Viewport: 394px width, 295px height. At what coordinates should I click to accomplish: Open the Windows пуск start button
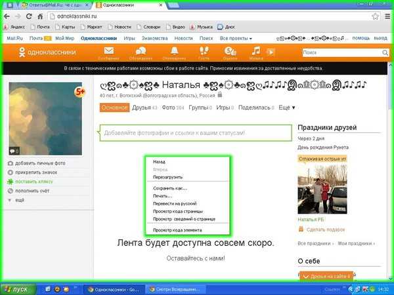click(x=18, y=289)
